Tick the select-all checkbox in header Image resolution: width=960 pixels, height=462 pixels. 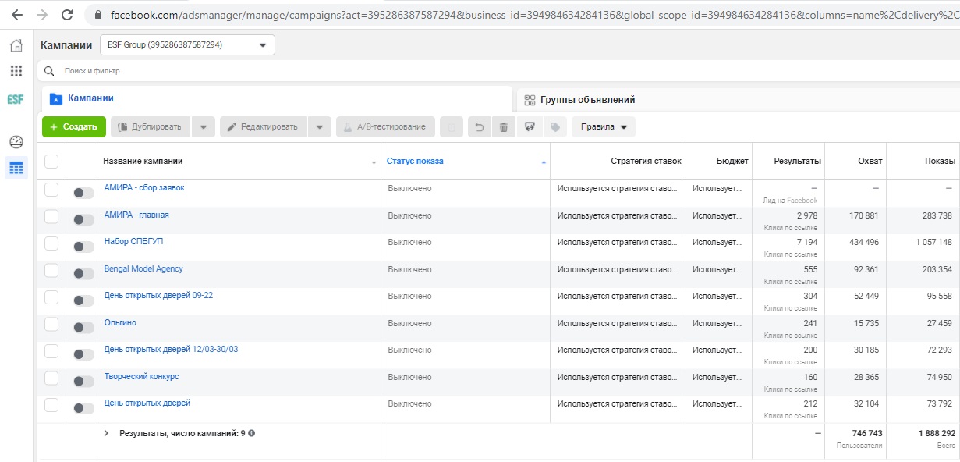coord(51,162)
